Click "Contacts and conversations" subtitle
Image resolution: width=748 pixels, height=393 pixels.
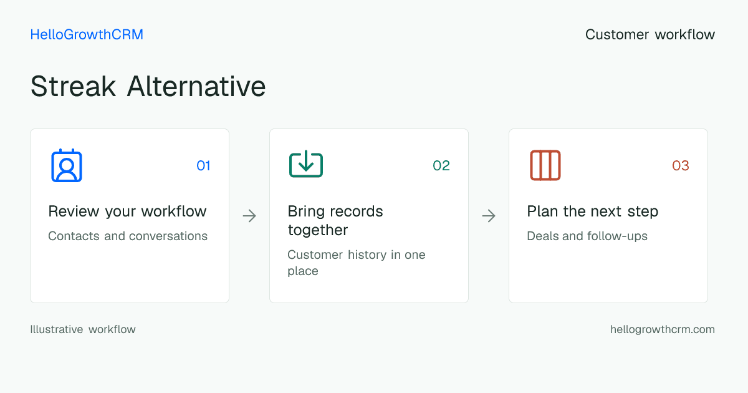tap(128, 236)
